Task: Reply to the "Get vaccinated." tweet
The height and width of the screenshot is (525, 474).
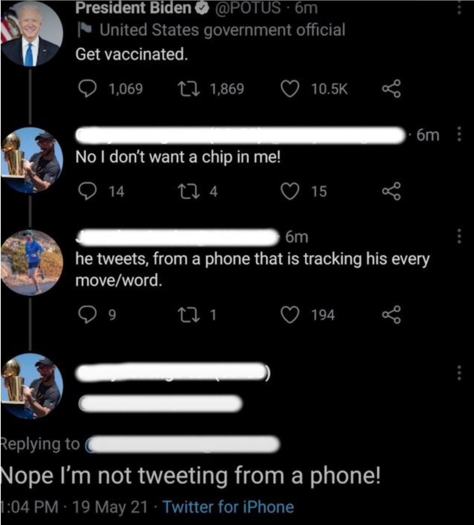Action: pos(87,89)
